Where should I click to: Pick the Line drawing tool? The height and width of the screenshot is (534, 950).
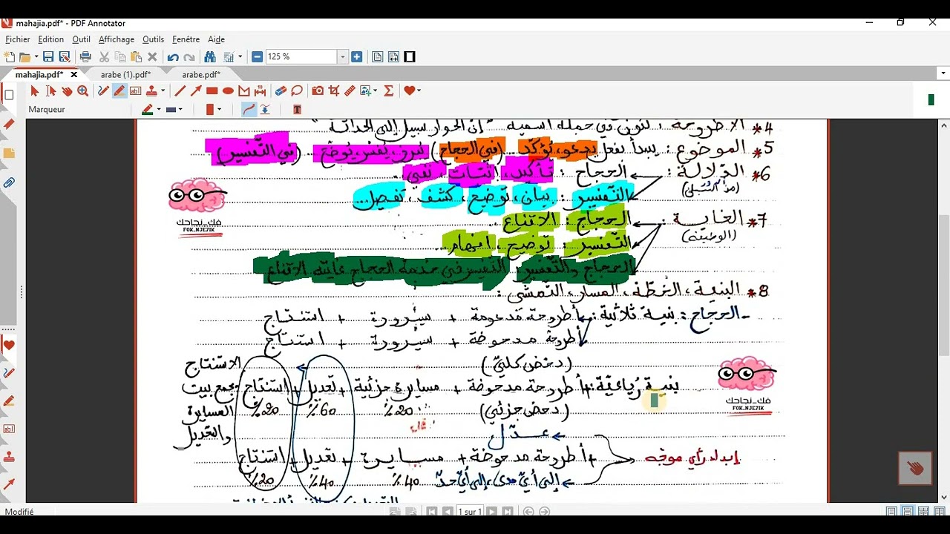point(180,90)
